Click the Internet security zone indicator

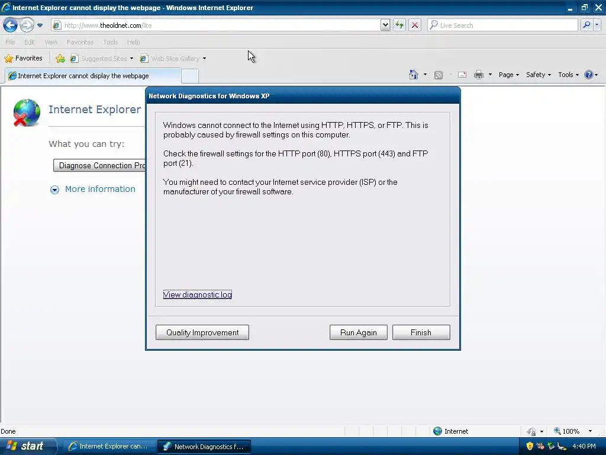tap(451, 431)
